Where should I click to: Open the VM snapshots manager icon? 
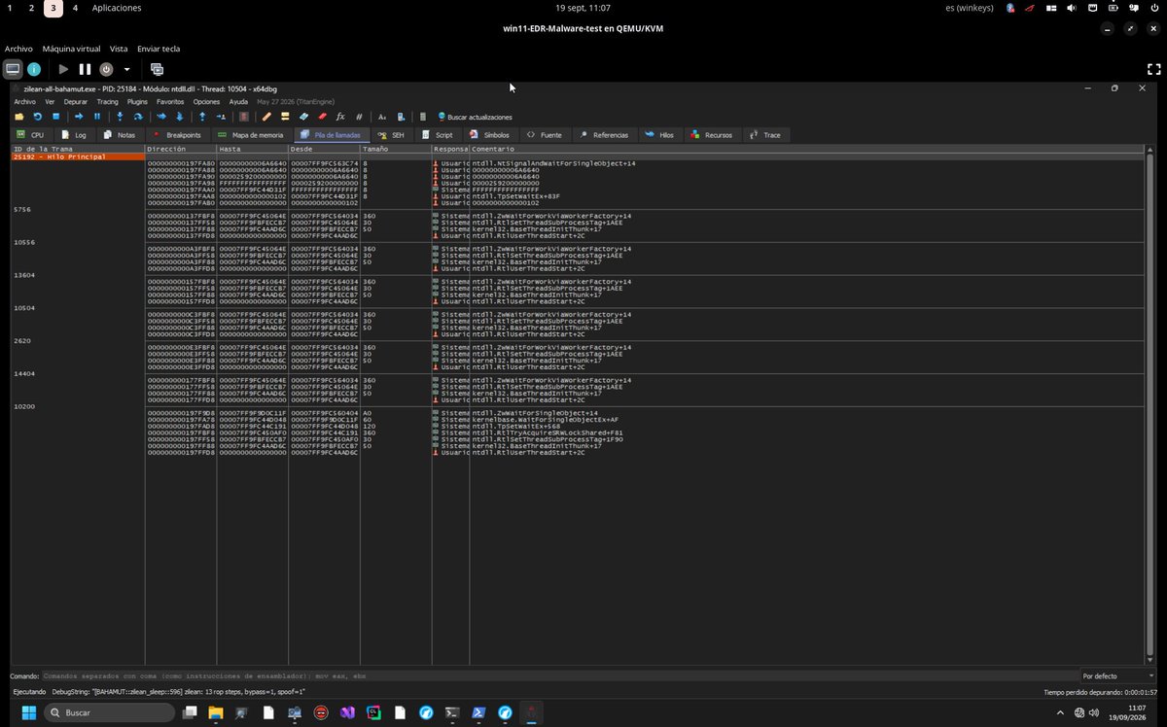click(157, 69)
